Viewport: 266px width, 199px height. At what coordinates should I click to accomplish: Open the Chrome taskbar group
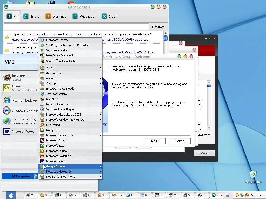click(101, 195)
